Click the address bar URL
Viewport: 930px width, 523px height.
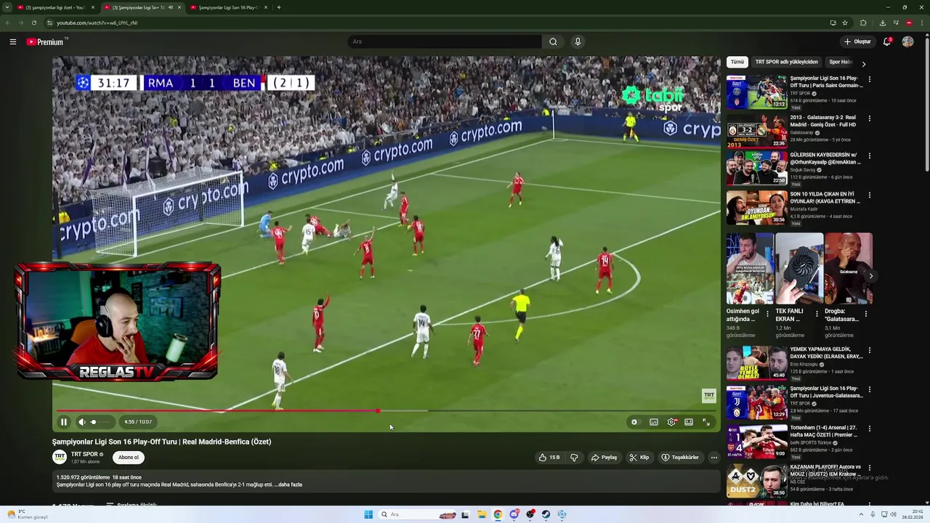coord(97,23)
